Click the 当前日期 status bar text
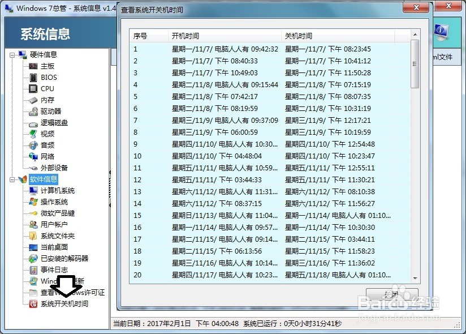This screenshot has width=466, height=334. coord(176,324)
